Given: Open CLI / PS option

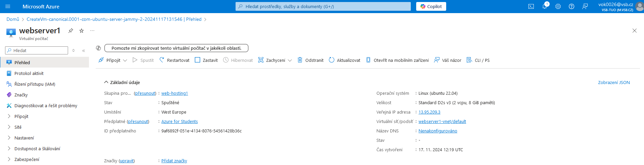Looking at the screenshot, I should pos(478,60).
